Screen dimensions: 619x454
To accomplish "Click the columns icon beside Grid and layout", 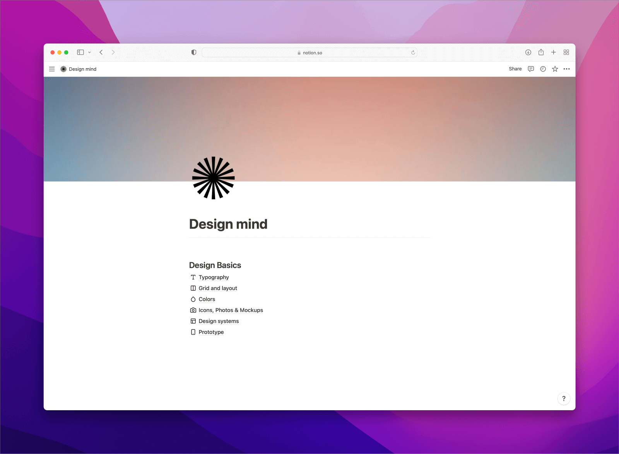I will (193, 288).
